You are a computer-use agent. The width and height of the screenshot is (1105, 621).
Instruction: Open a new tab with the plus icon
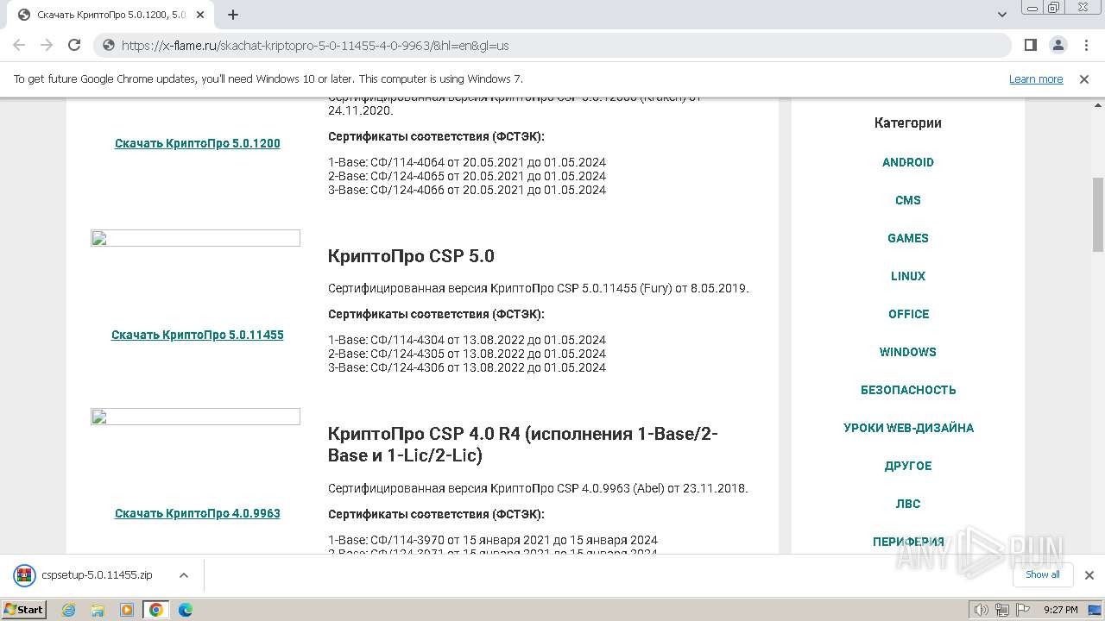pos(233,15)
